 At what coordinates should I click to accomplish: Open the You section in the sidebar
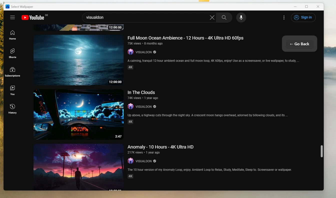click(13, 90)
